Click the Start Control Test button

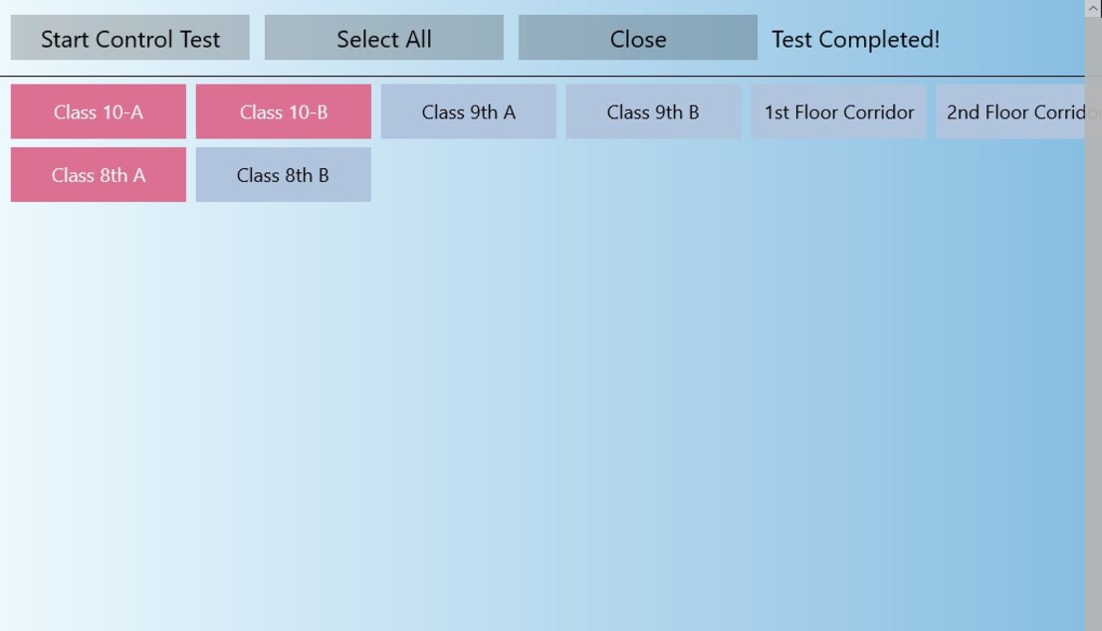tap(130, 39)
